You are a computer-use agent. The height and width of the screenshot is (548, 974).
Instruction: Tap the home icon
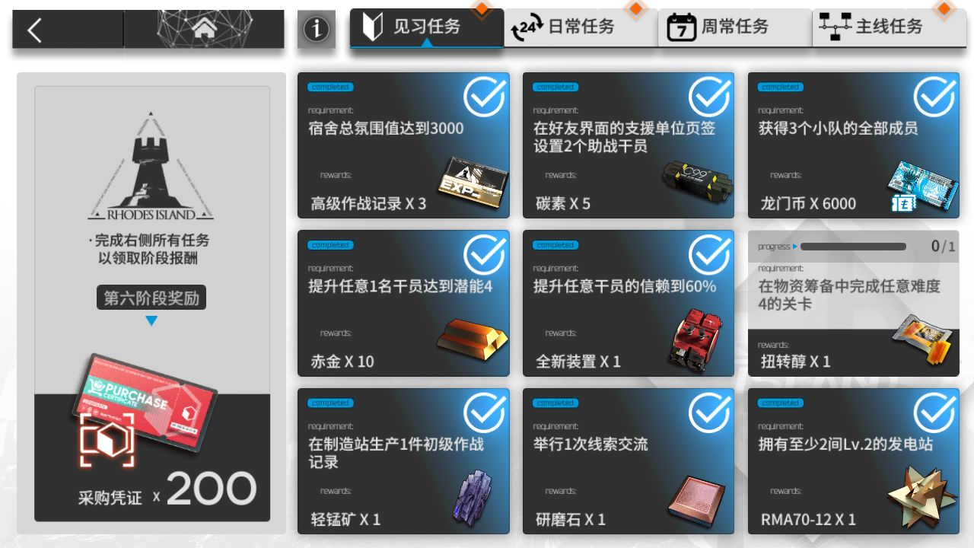pyautogui.click(x=204, y=29)
